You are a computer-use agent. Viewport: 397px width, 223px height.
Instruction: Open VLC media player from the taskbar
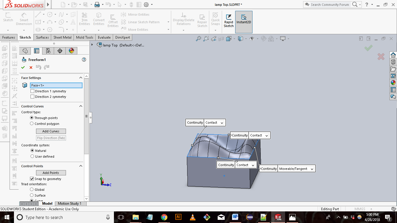coord(193,217)
